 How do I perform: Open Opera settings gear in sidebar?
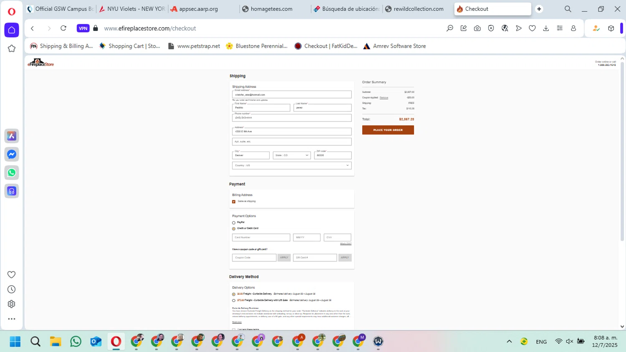(x=12, y=304)
